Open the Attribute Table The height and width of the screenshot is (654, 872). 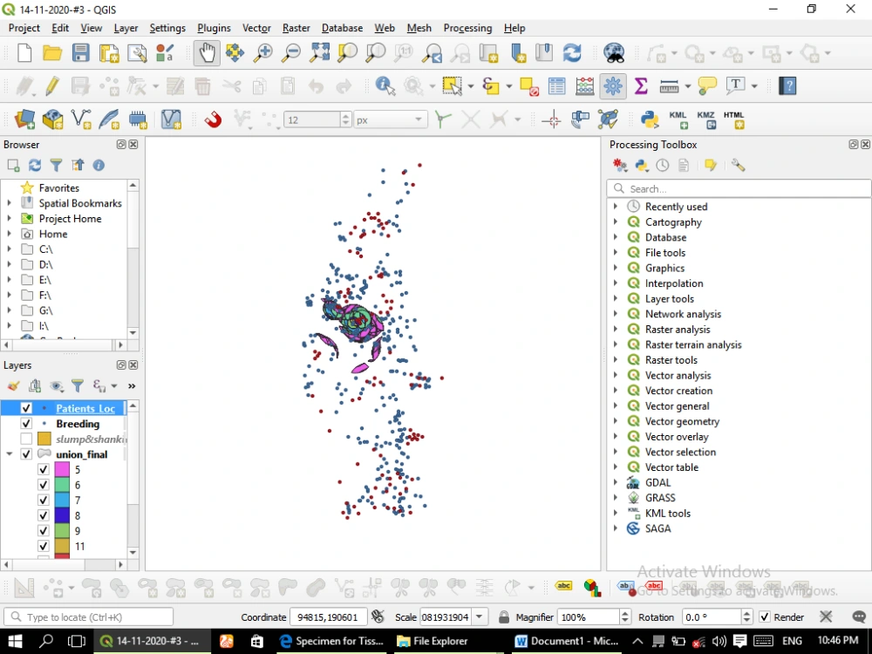pos(556,85)
